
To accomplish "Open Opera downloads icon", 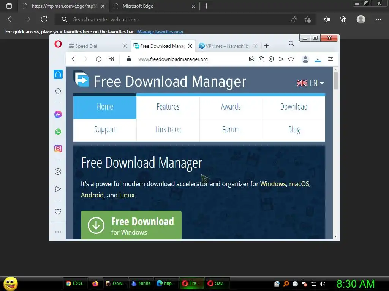I will (x=318, y=59).
